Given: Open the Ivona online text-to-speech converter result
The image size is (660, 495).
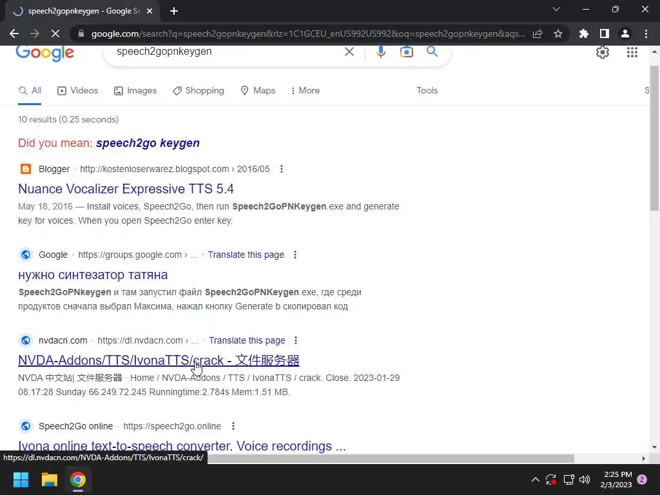Looking at the screenshot, I should click(x=182, y=446).
